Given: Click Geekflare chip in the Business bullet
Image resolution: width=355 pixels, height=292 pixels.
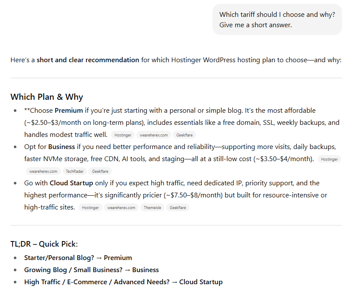Looking at the screenshot, I should click(100, 171).
